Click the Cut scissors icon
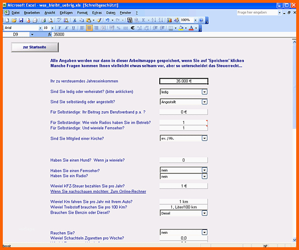 (x=75, y=20)
